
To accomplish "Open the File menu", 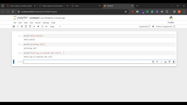I will click(15, 23).
